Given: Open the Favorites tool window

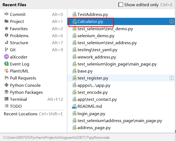Looking at the screenshot, I should tap(33, 29).
